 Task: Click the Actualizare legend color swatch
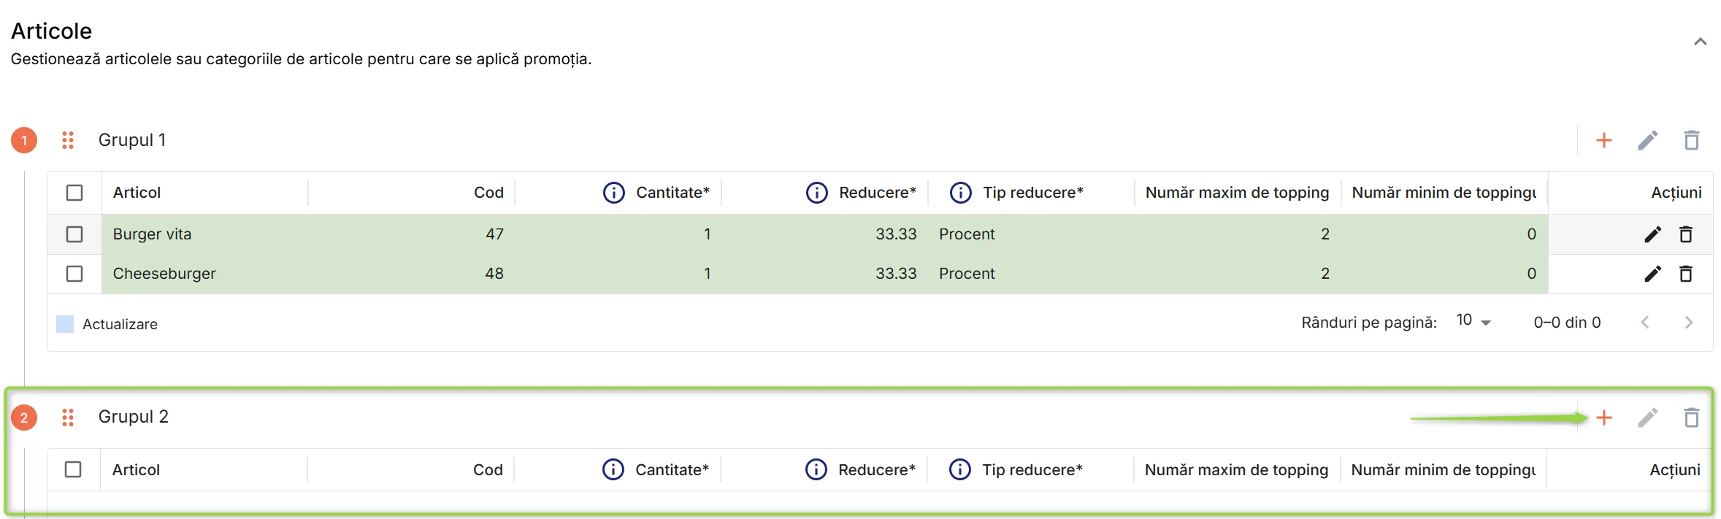65,324
